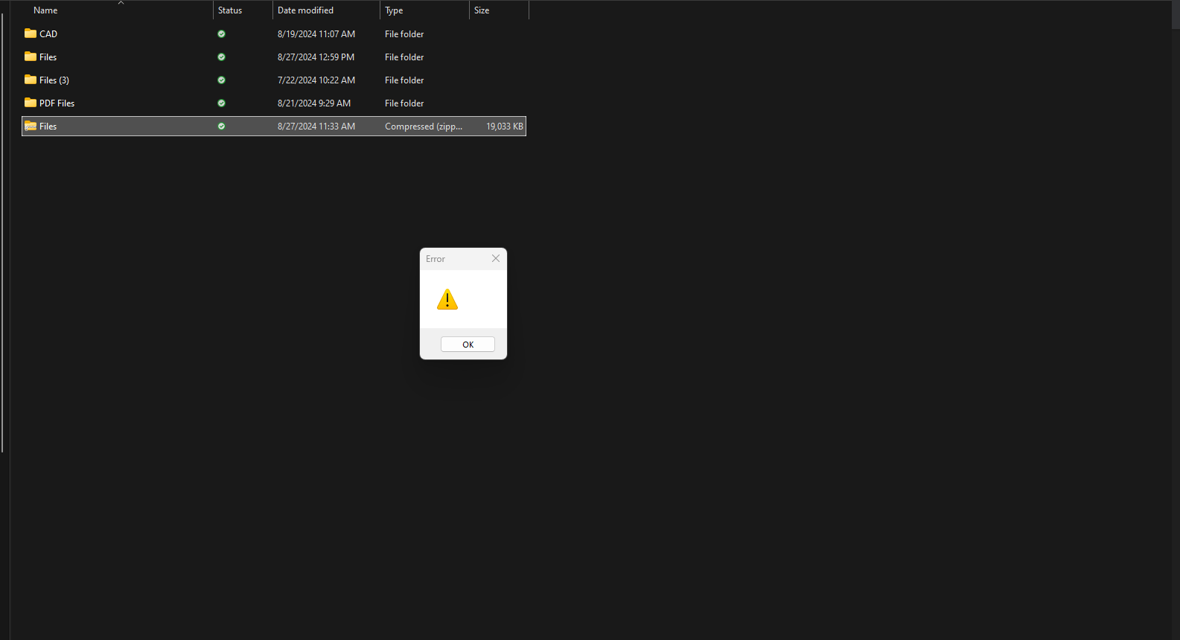1180x640 pixels.
Task: Select the CAD folder icon
Action: (31, 33)
